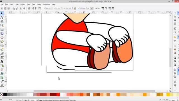This screenshot has height=101, width=179.
Task: Open the Object menu
Action: point(23,4)
